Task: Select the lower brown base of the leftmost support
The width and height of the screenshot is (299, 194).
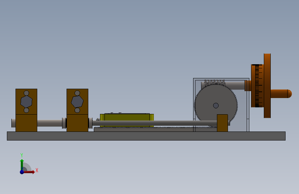Action: point(26,123)
